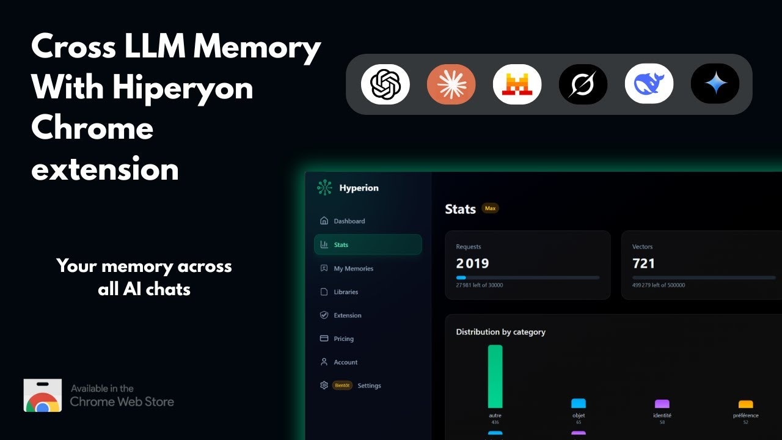Go to the Account settings
This screenshot has height=440, width=782.
point(345,362)
